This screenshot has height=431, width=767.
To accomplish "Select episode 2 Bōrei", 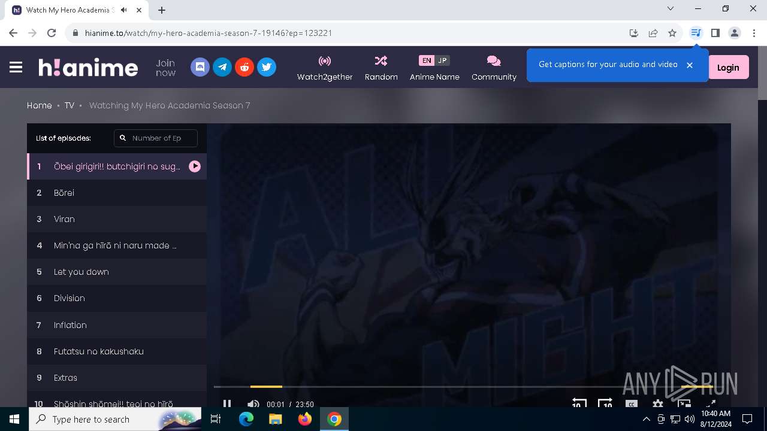I will [117, 193].
